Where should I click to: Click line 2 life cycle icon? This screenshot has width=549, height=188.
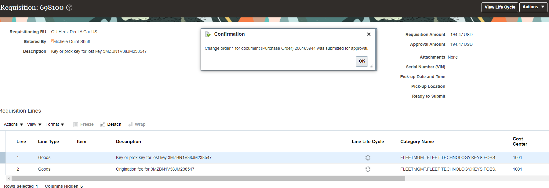[x=368, y=169]
